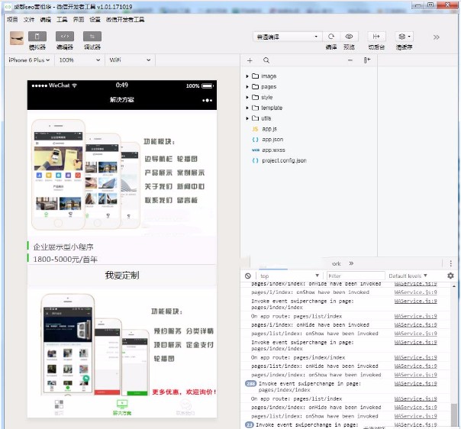Click the file search magnifier icon
The width and height of the screenshot is (461, 429).
coord(266,60)
